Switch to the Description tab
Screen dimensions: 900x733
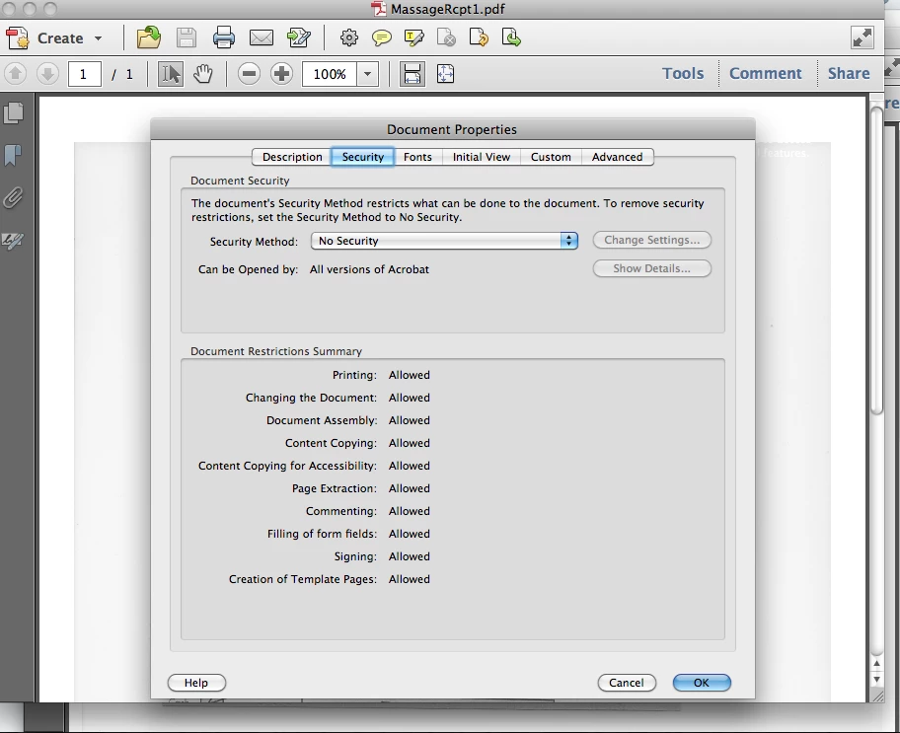pos(292,157)
